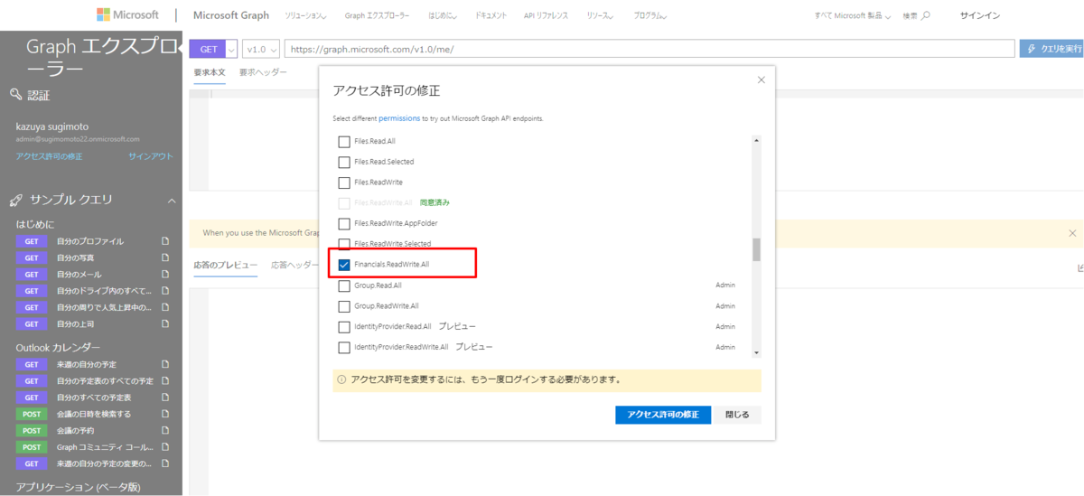Click the document icon beside 自分の上司
Viewport: 1084px width, 496px height.
coord(165,323)
